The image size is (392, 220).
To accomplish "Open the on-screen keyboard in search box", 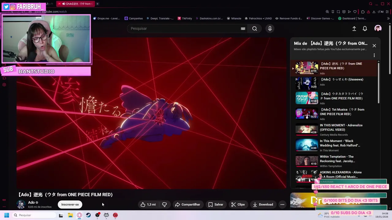I will (243, 28).
